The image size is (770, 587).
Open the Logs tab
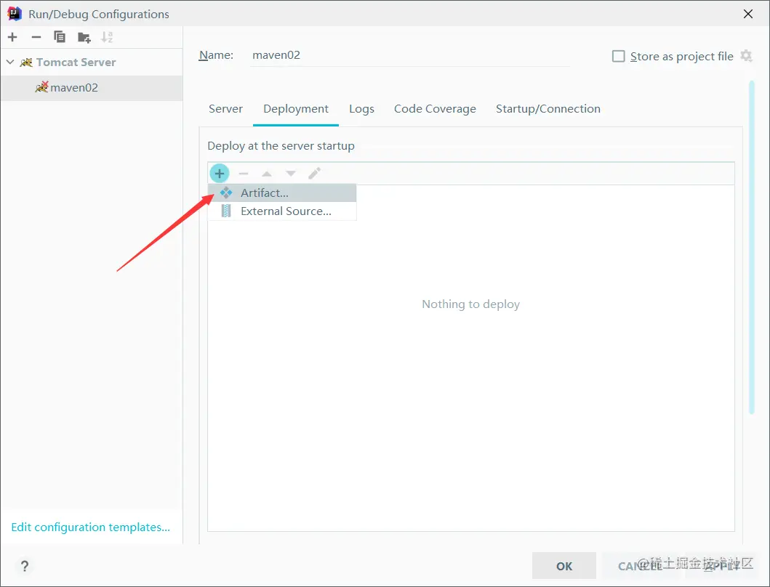pos(361,109)
